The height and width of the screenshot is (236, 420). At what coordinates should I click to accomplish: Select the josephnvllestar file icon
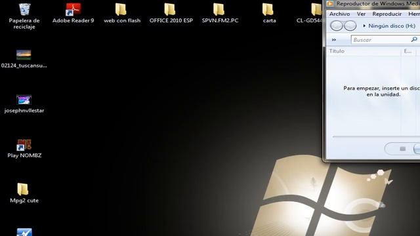tap(24, 104)
